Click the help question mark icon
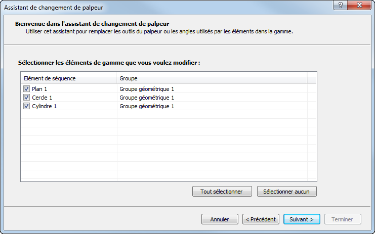Screen dimensions: 375x234 pos(340,5)
